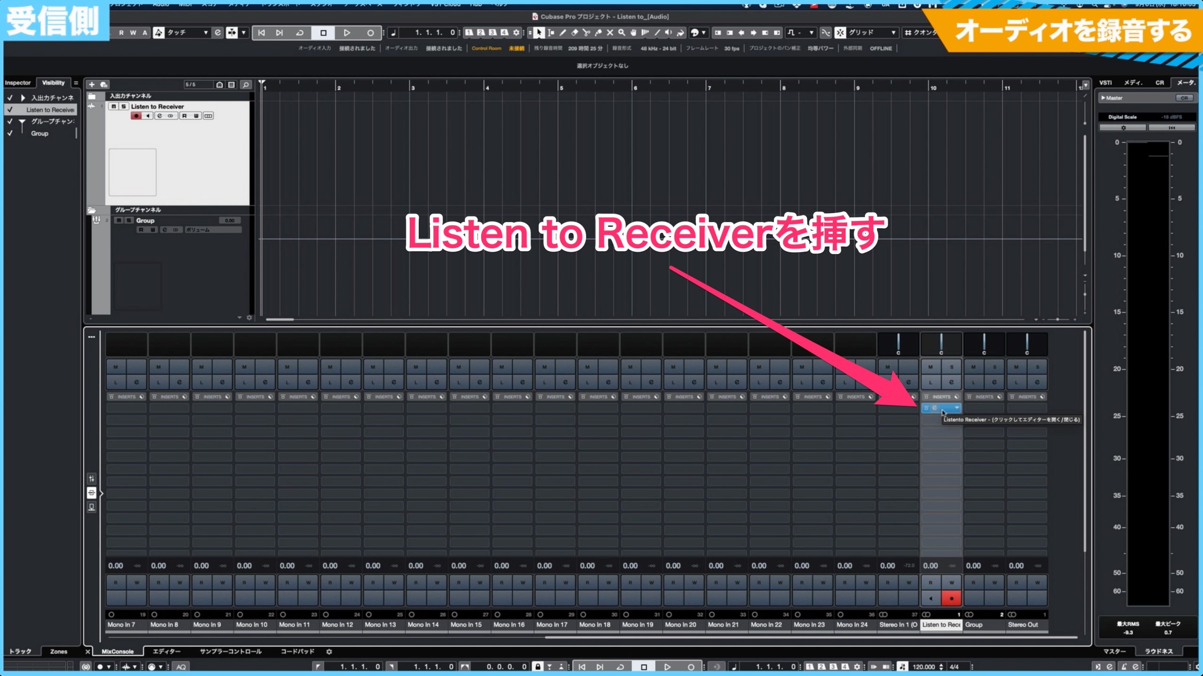This screenshot has height=676, width=1203.
Task: Uncheck Listen to Receiver visibility checkmark
Action: point(10,109)
